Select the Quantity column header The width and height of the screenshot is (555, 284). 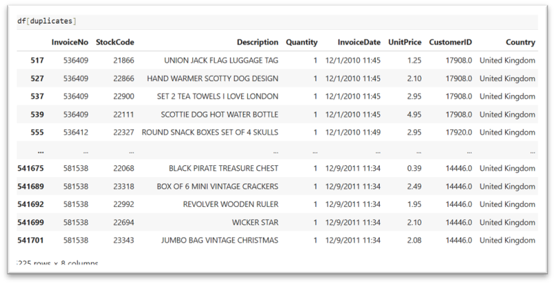pos(301,42)
